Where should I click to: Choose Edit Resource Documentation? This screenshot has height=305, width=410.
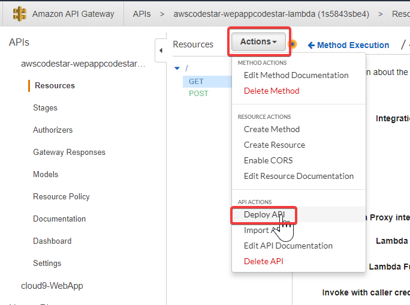coord(299,176)
